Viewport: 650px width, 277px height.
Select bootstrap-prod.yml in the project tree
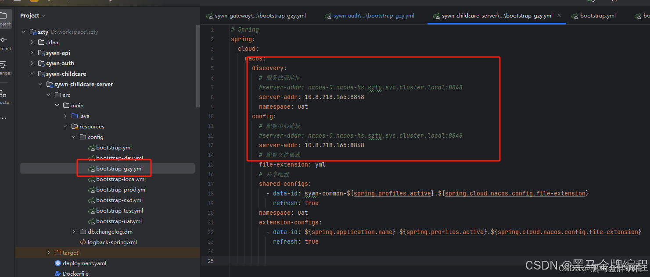pyautogui.click(x=121, y=189)
